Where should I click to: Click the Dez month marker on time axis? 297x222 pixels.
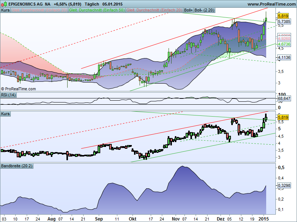pyautogui.click(x=221, y=219)
